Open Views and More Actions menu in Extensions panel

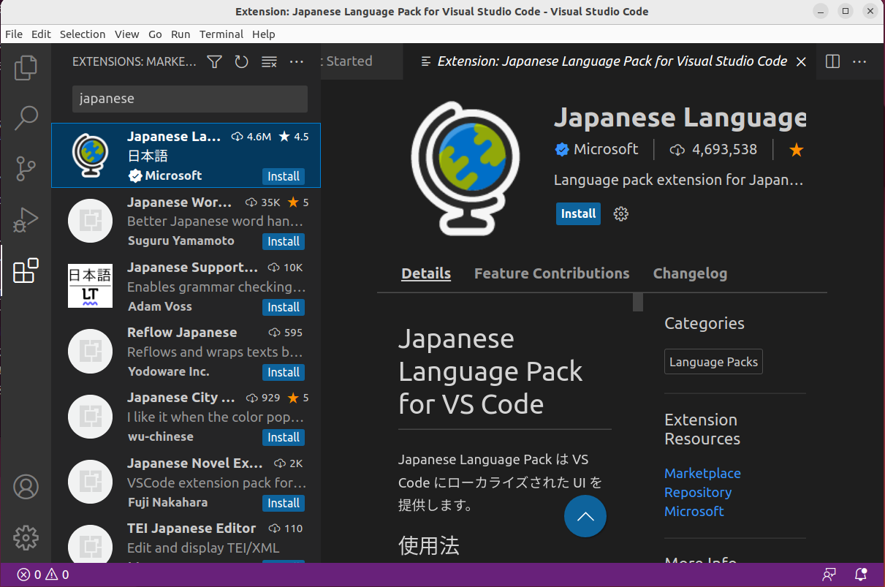coord(296,61)
